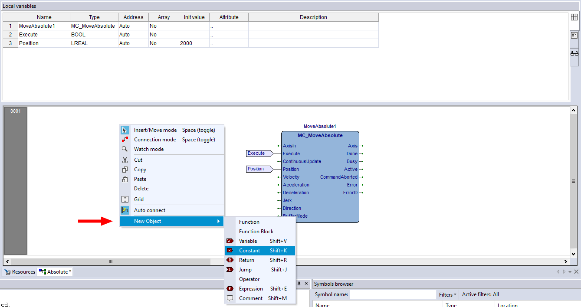Click the Execute input variable block
Screen dimensions: 581x307
(257, 153)
